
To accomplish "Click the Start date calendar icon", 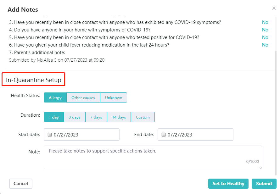I will pyautogui.click(x=50, y=135).
